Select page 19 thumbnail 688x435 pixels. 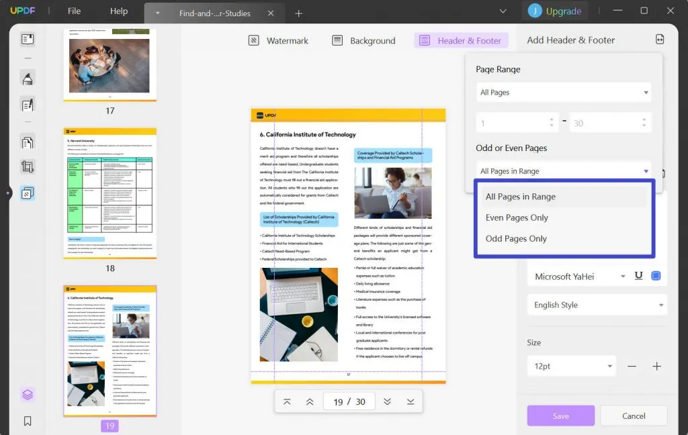pyautogui.click(x=110, y=351)
